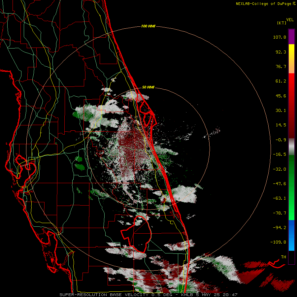The image size is (297, 297).
Task: Click the 45.6 value on velocity scale
Action: pos(281,96)
